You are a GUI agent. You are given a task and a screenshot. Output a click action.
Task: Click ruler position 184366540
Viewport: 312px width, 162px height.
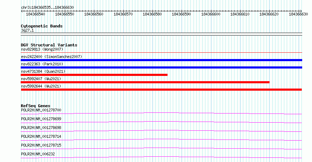point(36,14)
